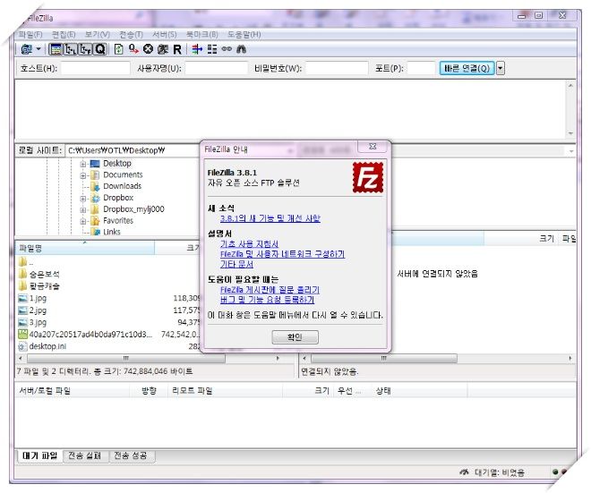This screenshot has width=591, height=493.
Task: Click the reconnect R icon
Action: (177, 49)
